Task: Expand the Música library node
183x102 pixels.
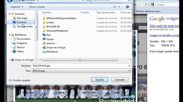Action: [11, 47]
